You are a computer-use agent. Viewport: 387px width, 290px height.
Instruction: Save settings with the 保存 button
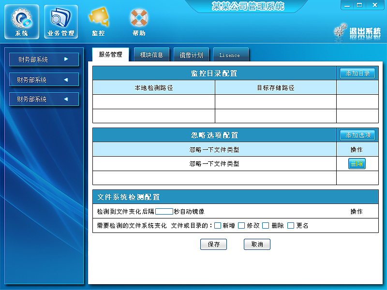(213, 244)
